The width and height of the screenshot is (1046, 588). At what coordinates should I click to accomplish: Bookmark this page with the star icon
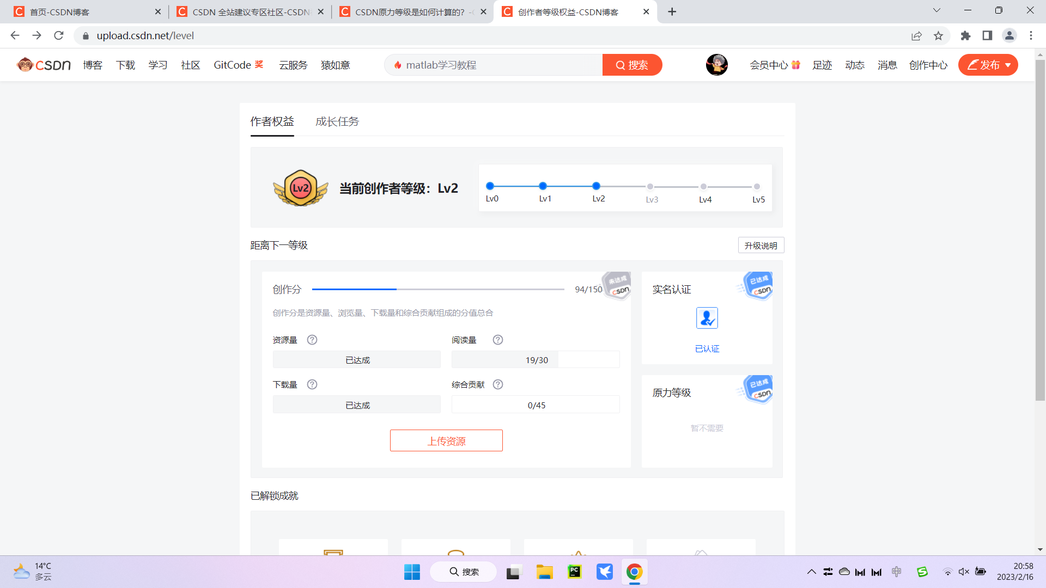click(x=938, y=36)
